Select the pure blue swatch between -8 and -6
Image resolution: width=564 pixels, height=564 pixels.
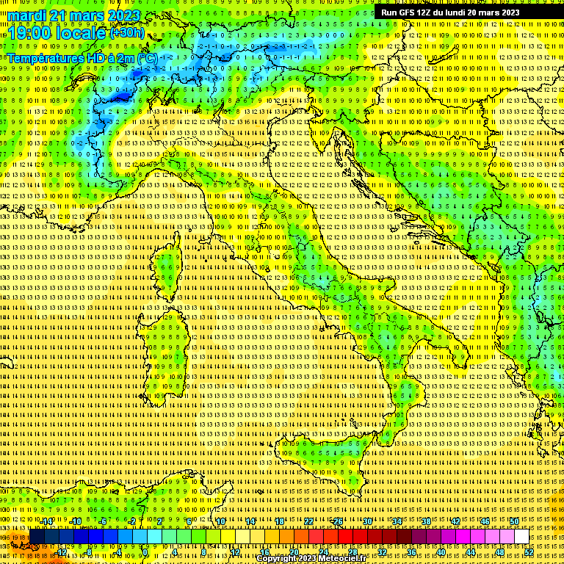tap(96, 536)
